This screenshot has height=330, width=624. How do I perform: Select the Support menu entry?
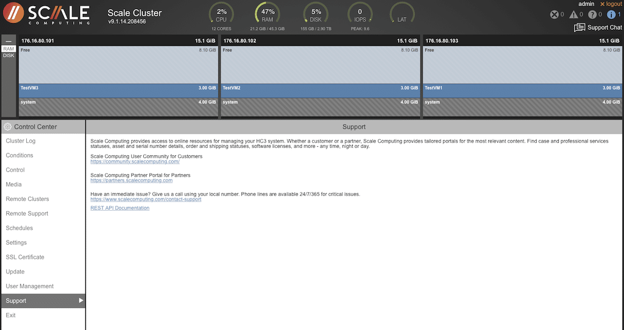(x=43, y=301)
